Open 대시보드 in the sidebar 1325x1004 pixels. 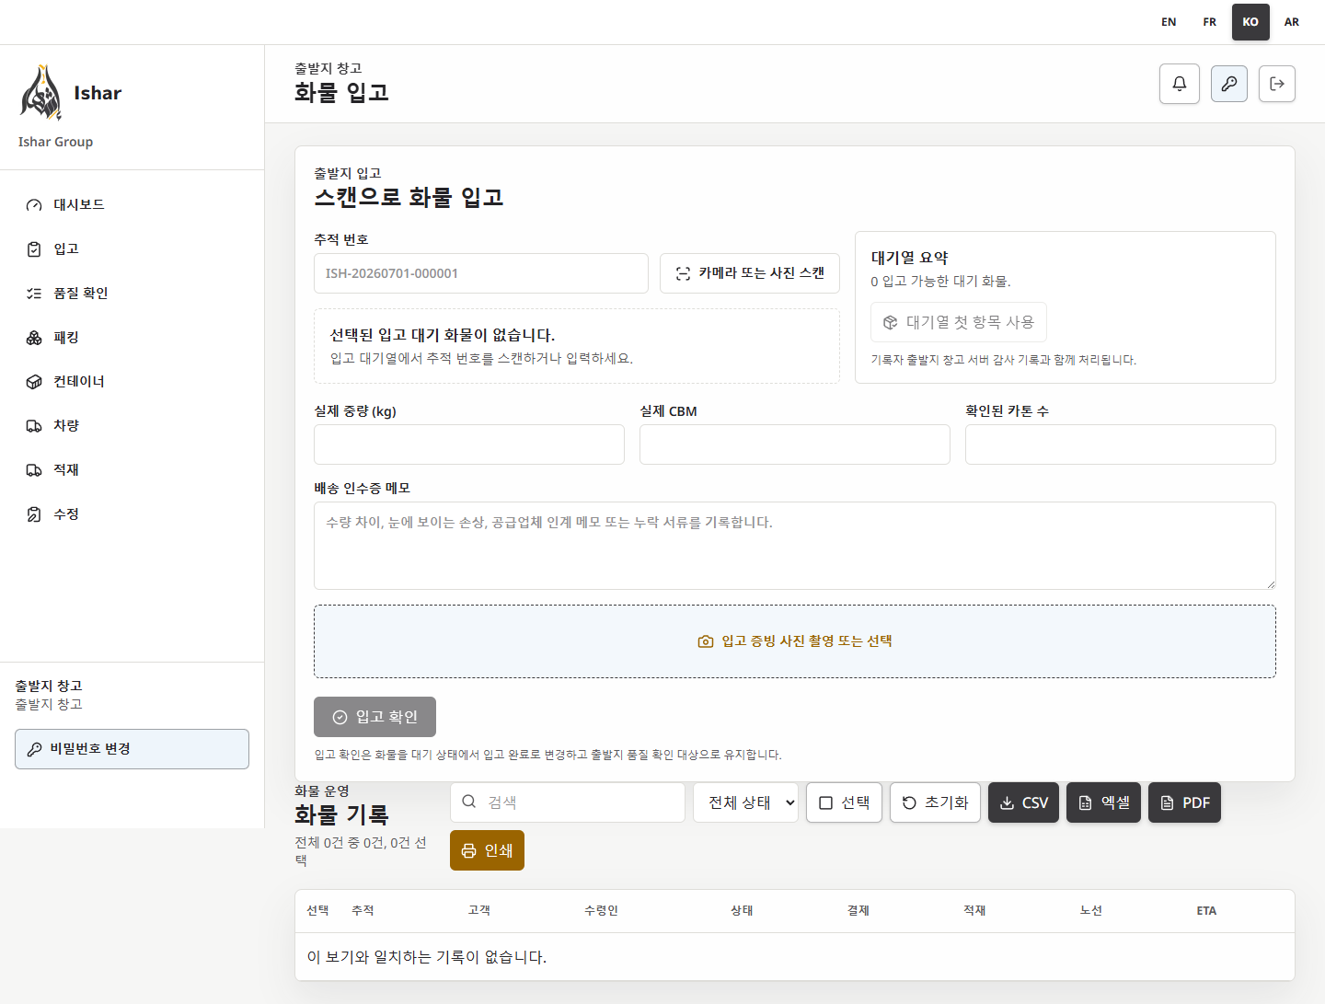[x=132, y=204]
